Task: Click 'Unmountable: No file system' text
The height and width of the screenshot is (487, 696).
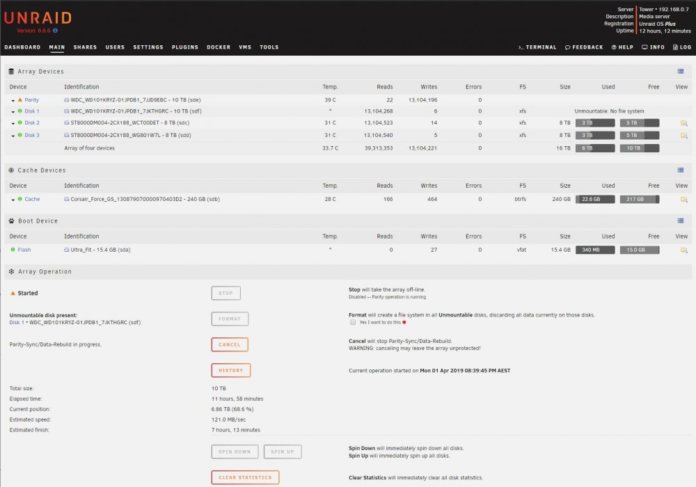Action: (x=609, y=111)
